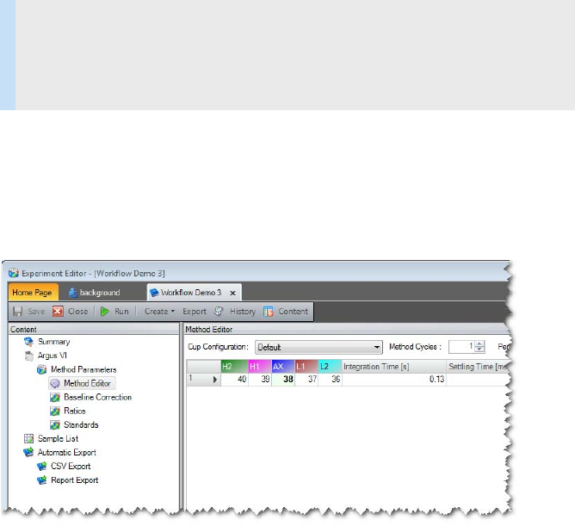Click the green H2 column header
This screenshot has height=526, width=575.
click(x=234, y=367)
